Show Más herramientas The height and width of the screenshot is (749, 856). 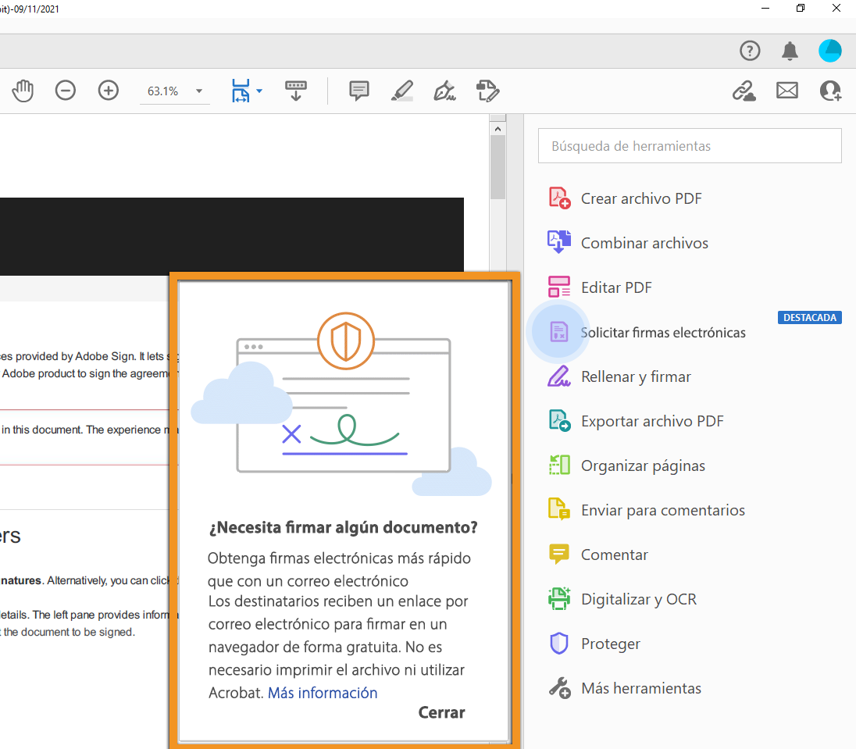pos(625,688)
